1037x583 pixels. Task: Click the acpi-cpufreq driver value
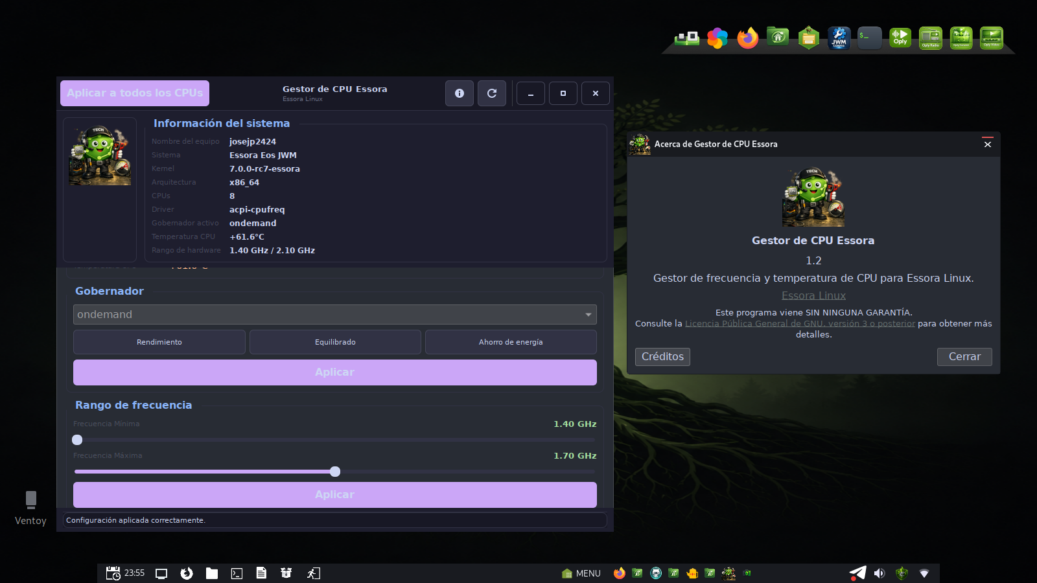point(257,210)
